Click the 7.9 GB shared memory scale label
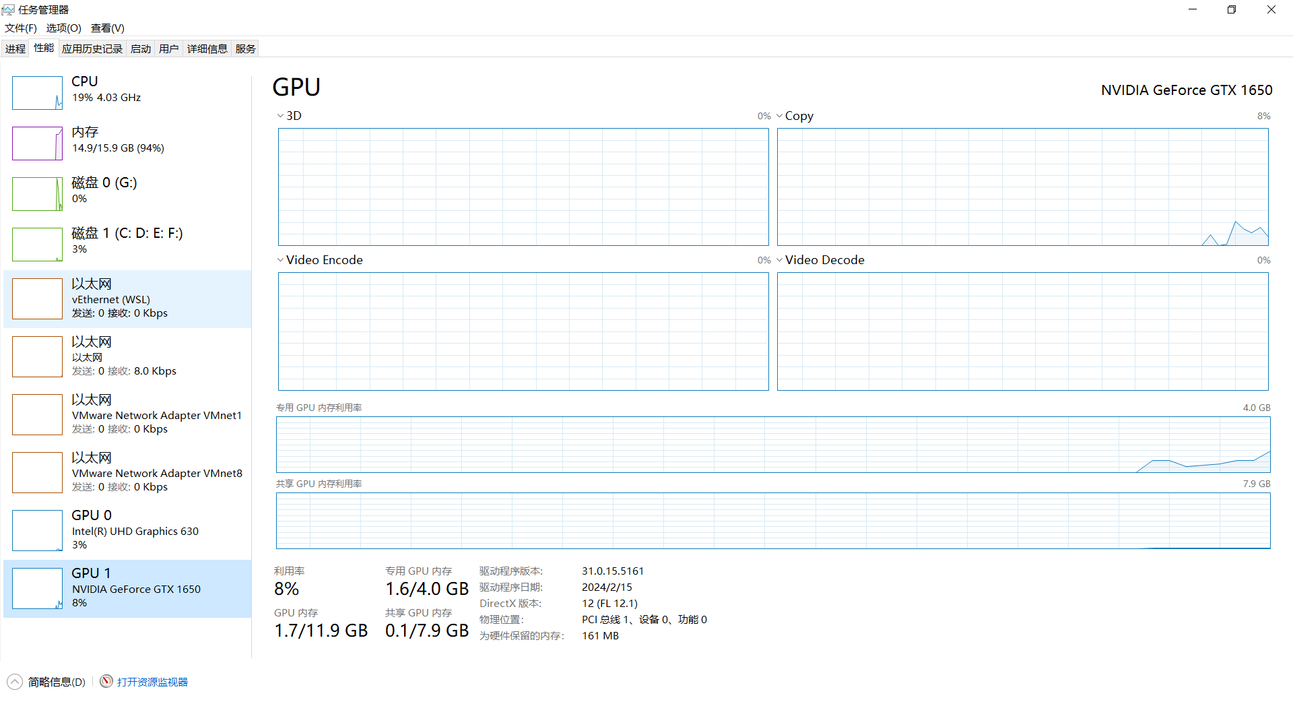This screenshot has width=1293, height=702. click(1257, 484)
